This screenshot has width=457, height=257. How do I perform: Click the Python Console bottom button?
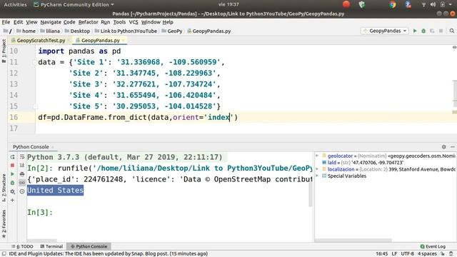pyautogui.click(x=89, y=246)
